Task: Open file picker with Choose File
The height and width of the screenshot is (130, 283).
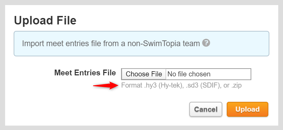Action: click(x=144, y=74)
